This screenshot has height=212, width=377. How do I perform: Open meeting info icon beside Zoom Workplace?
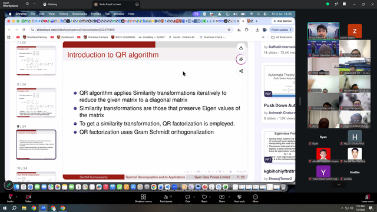point(27,4)
